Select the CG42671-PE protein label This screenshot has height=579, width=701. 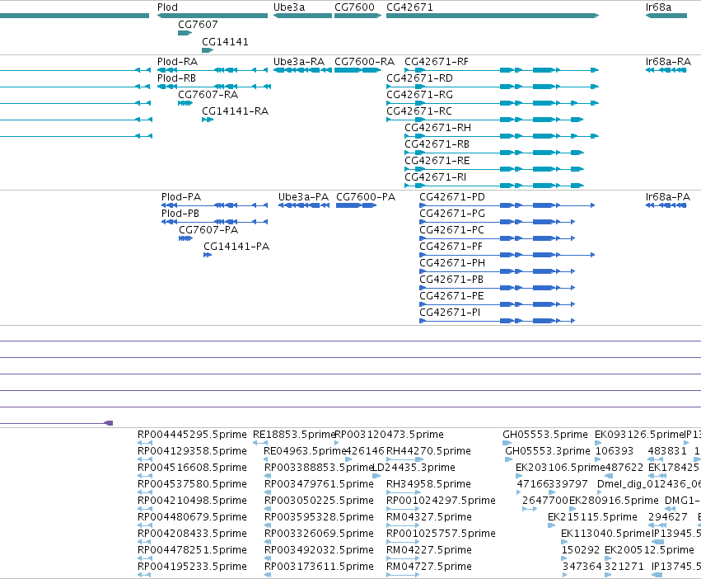pos(451,296)
